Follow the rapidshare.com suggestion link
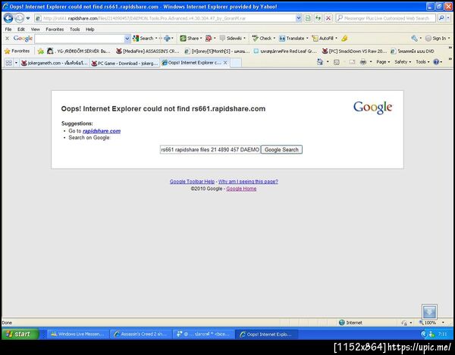Image resolution: width=455 pixels, height=355 pixels. (102, 131)
